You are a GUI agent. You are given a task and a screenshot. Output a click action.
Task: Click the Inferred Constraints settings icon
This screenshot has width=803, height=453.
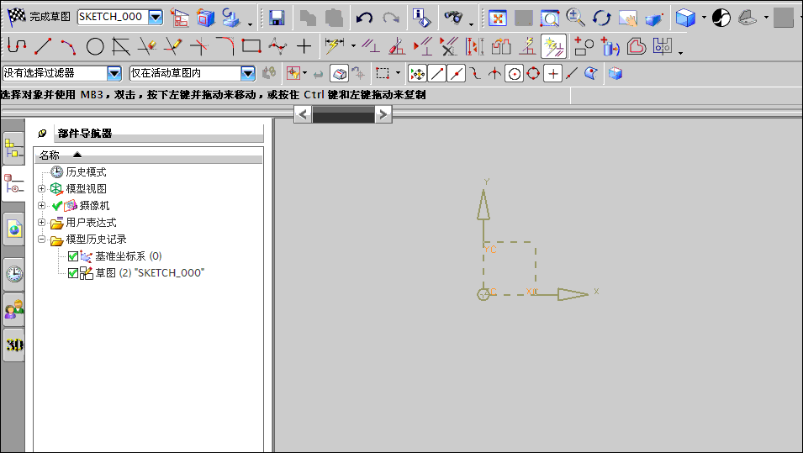coord(527,46)
